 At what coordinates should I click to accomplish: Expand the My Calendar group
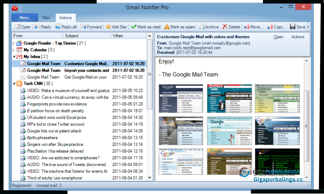[x=14, y=50]
